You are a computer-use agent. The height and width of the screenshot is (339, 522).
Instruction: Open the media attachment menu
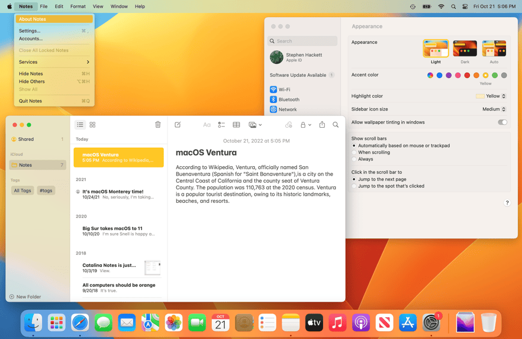click(255, 125)
